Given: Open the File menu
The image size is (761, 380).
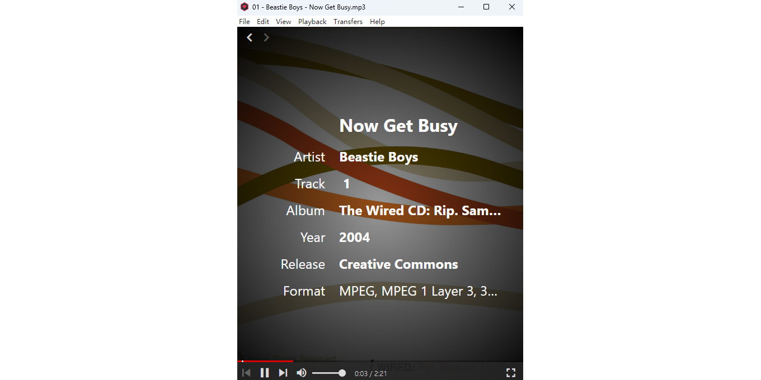Looking at the screenshot, I should tap(245, 22).
